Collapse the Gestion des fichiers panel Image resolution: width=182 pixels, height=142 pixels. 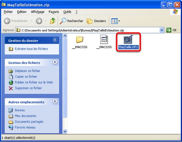click(55, 62)
